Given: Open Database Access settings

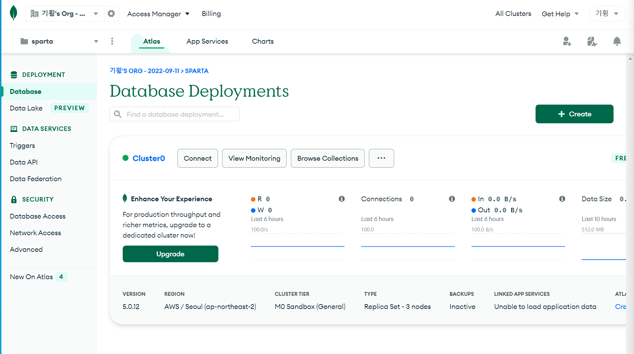Looking at the screenshot, I should (38, 216).
